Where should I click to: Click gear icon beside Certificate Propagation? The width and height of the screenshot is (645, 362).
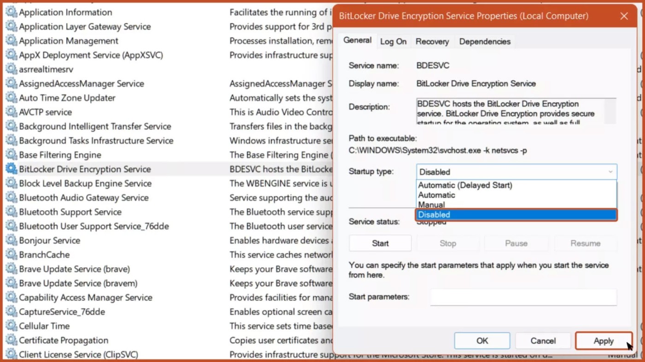click(x=11, y=340)
